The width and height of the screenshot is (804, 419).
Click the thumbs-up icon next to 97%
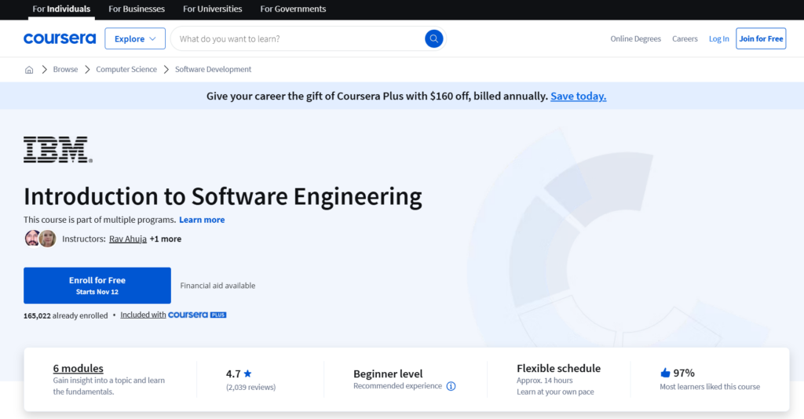665,373
